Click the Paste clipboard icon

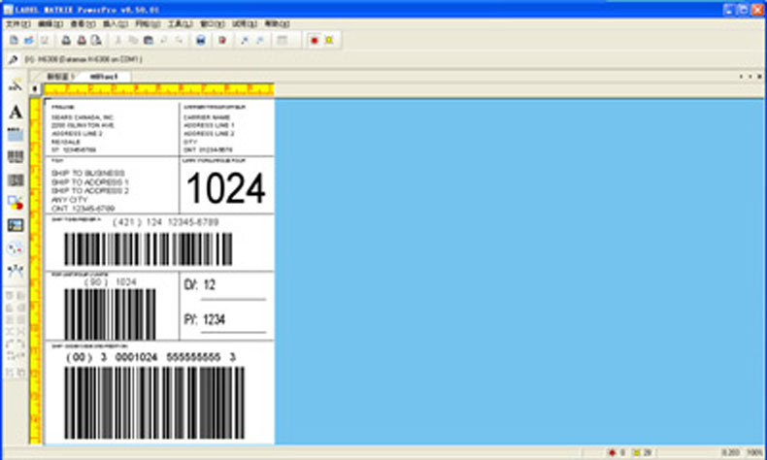(149, 40)
